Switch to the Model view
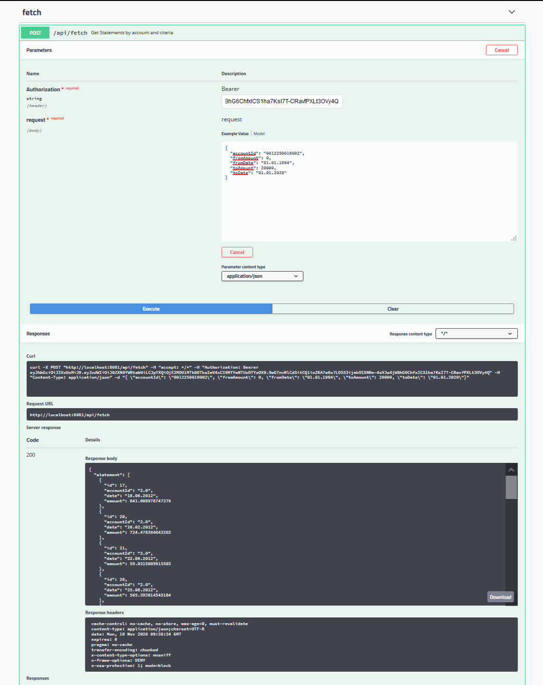Image resolution: width=543 pixels, height=685 pixels. [259, 134]
